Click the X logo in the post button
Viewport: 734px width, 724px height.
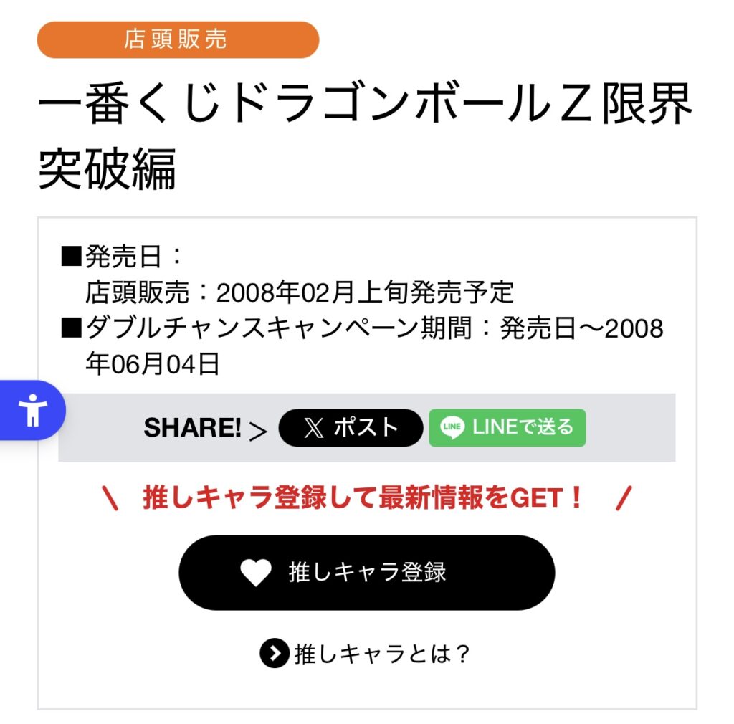(313, 428)
